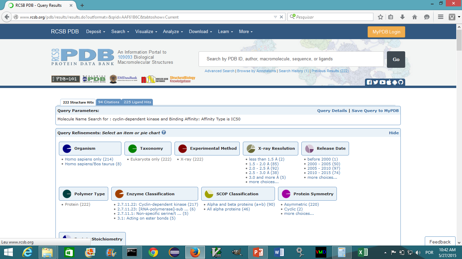This screenshot has width=462, height=259.
Task: Click the Go search button
Action: pyautogui.click(x=396, y=59)
